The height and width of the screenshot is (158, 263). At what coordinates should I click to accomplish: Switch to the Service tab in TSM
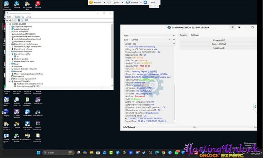point(183,35)
